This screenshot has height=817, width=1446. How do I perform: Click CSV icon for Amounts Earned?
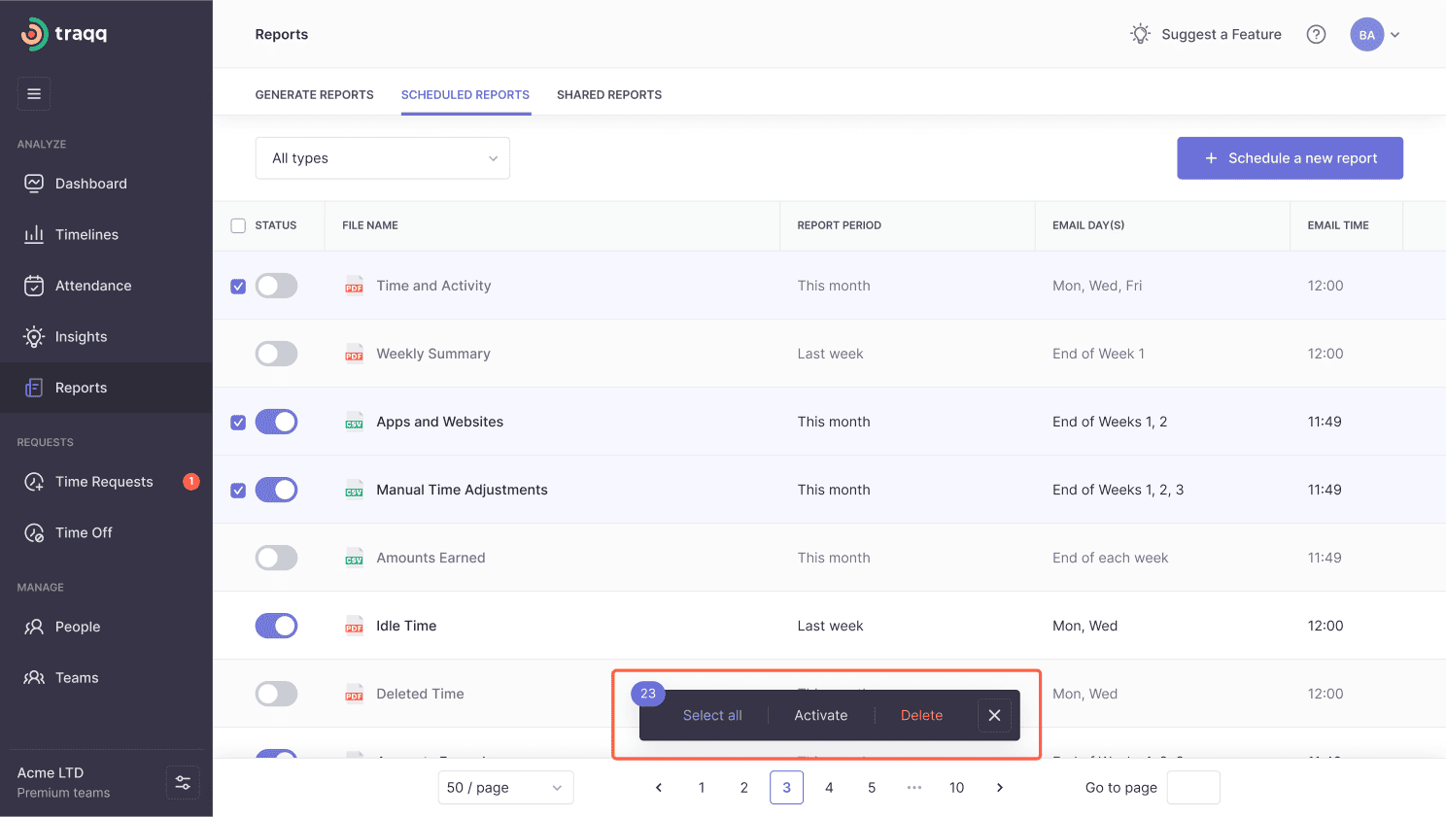tap(354, 558)
